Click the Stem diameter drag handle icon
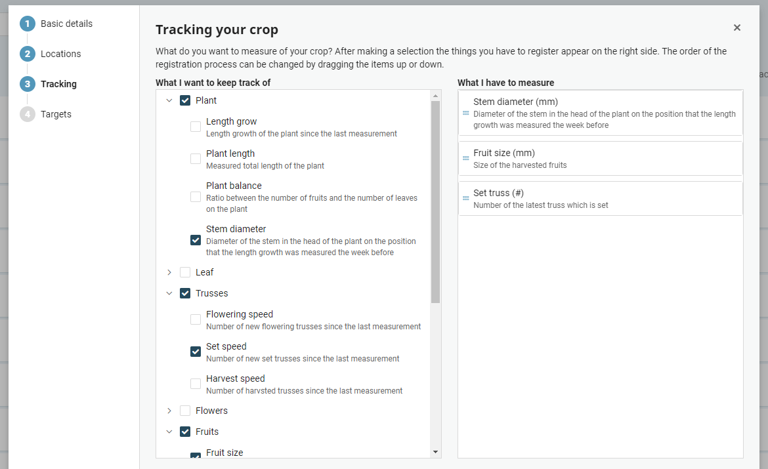Viewport: 768px width, 469px height. (466, 113)
